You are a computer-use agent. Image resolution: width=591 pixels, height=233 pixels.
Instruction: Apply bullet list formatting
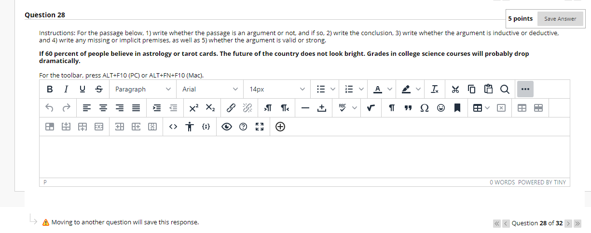pyautogui.click(x=320, y=89)
